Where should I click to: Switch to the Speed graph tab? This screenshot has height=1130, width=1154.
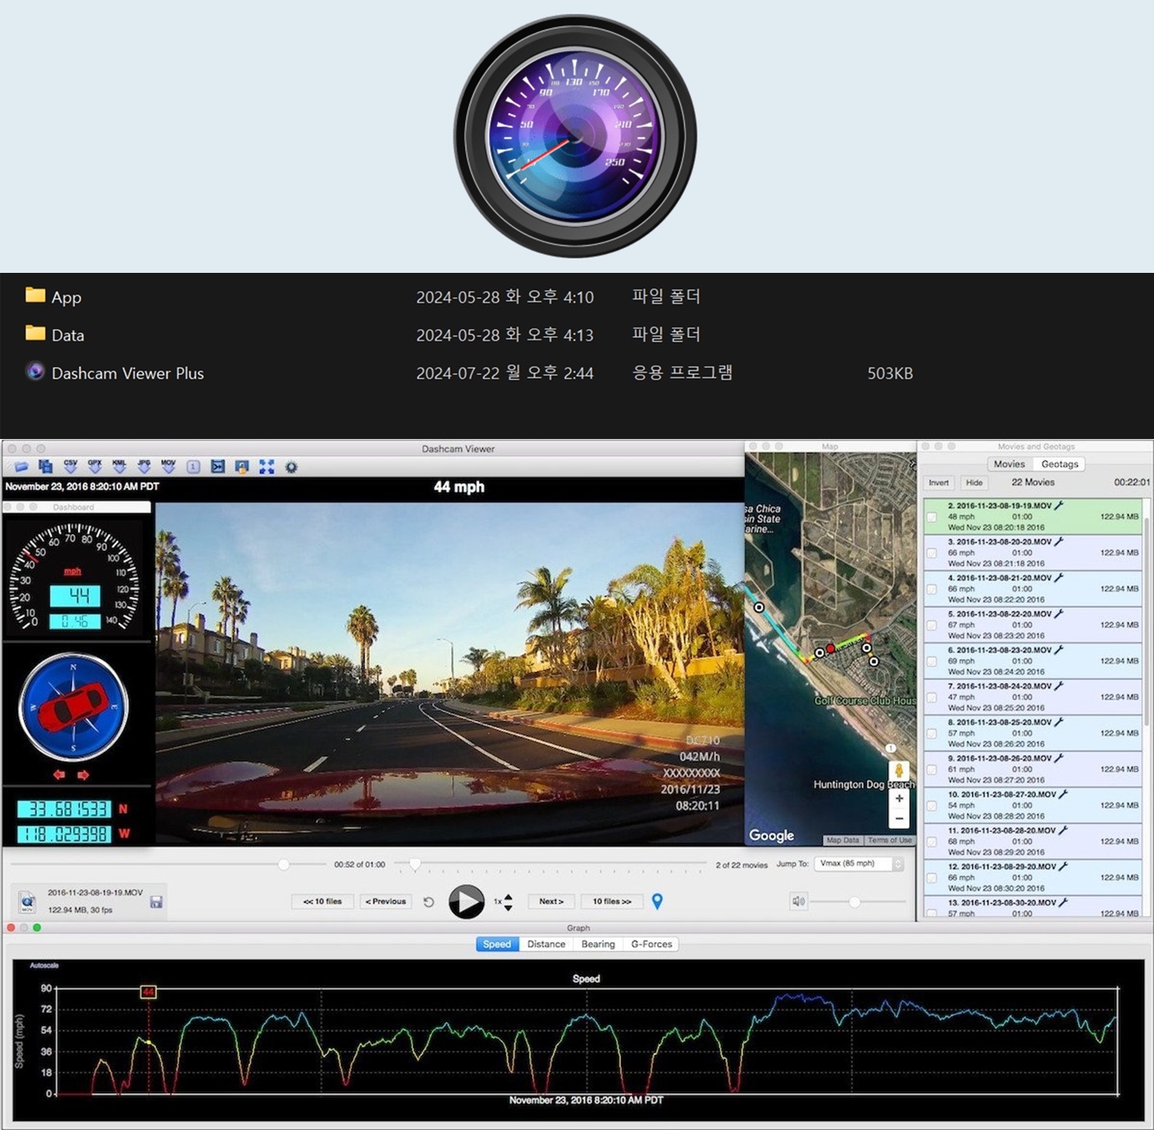(x=497, y=945)
